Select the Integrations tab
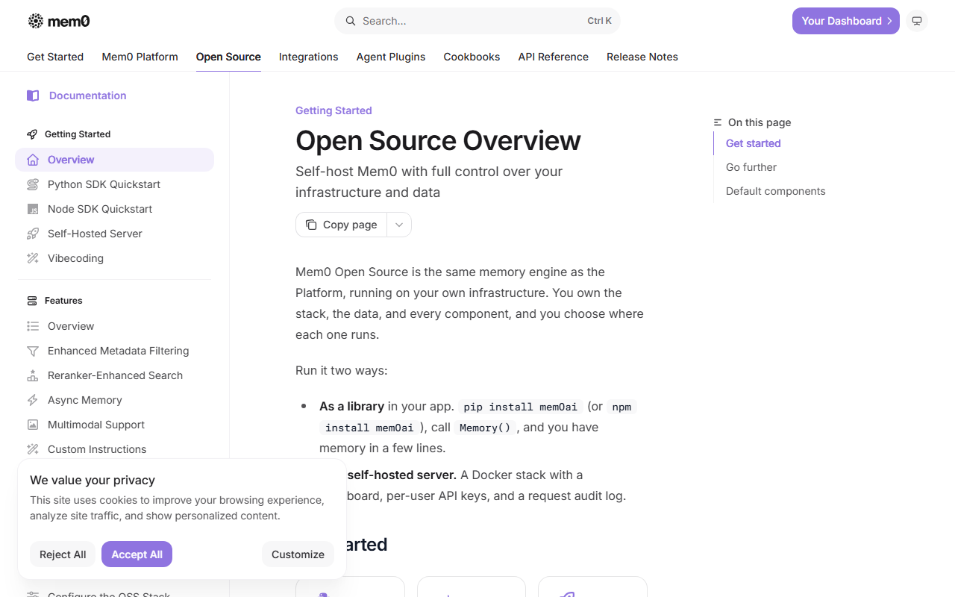955x597 pixels. (x=309, y=57)
